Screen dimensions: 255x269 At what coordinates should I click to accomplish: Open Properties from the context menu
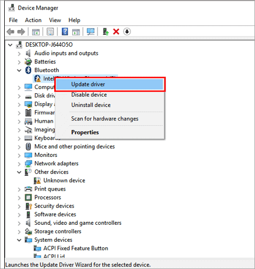(110, 132)
